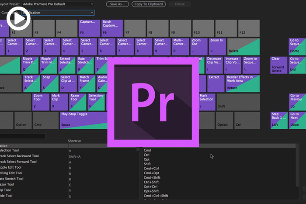
Task: Select the Step Back Left arrow key
Action: (279, 121)
